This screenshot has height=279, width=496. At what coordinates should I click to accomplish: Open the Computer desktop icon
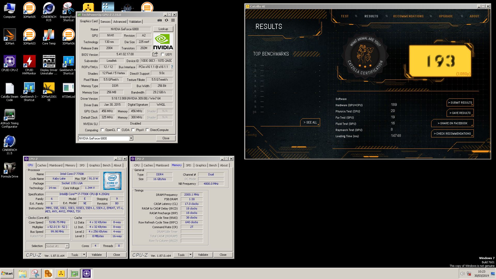point(10,10)
